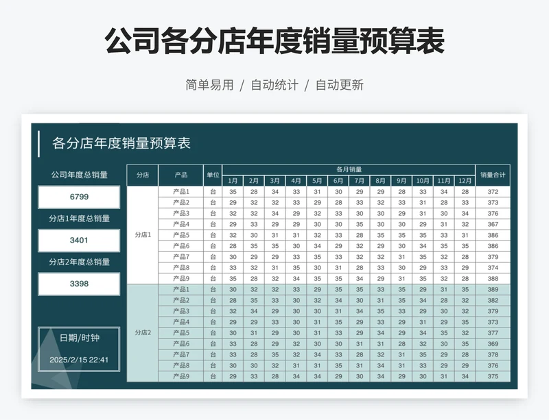Select the total cell 367

point(493,224)
